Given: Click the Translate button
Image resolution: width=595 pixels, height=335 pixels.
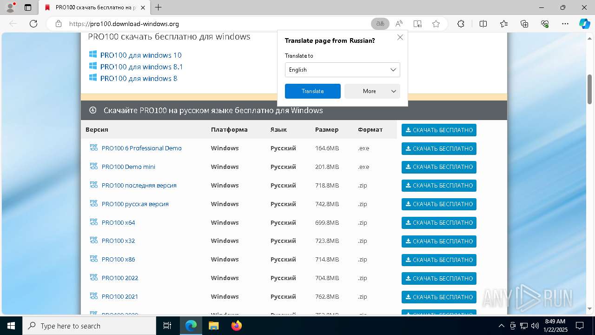Looking at the screenshot, I should (x=312, y=91).
